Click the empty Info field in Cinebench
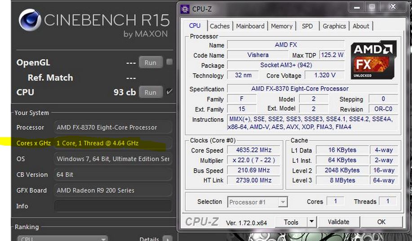The width and height of the screenshot is (412, 241). [113, 206]
